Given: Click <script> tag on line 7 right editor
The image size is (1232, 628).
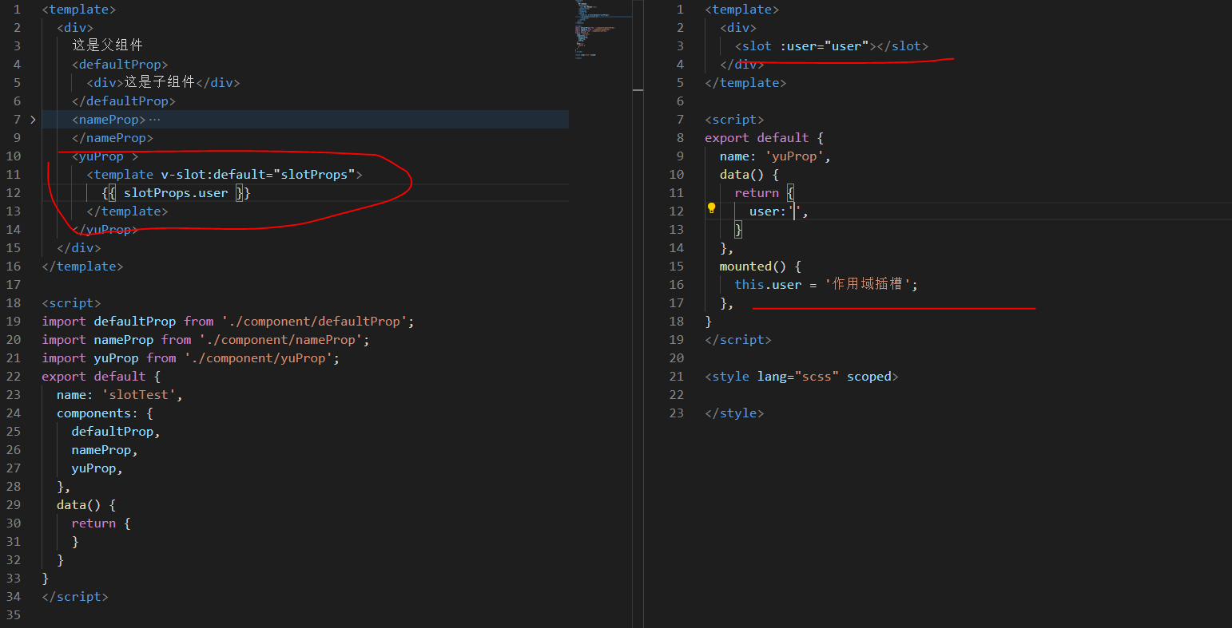Looking at the screenshot, I should tap(734, 119).
